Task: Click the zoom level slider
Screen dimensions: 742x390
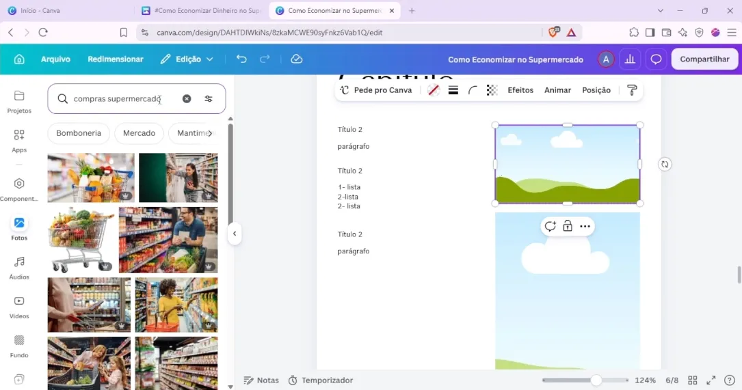Action: 585,380
